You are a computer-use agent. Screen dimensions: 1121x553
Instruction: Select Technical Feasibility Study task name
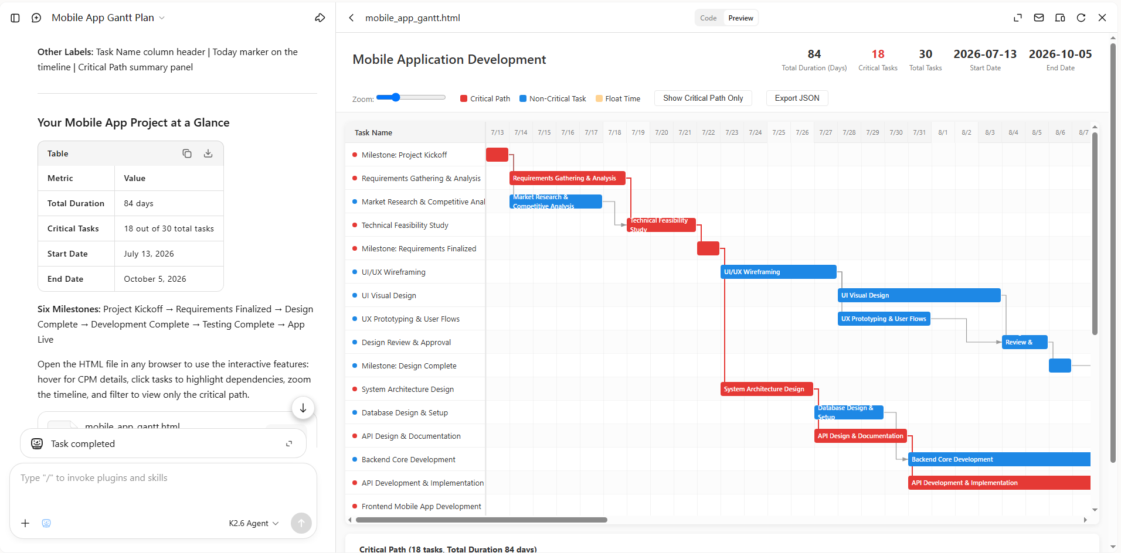click(x=405, y=225)
